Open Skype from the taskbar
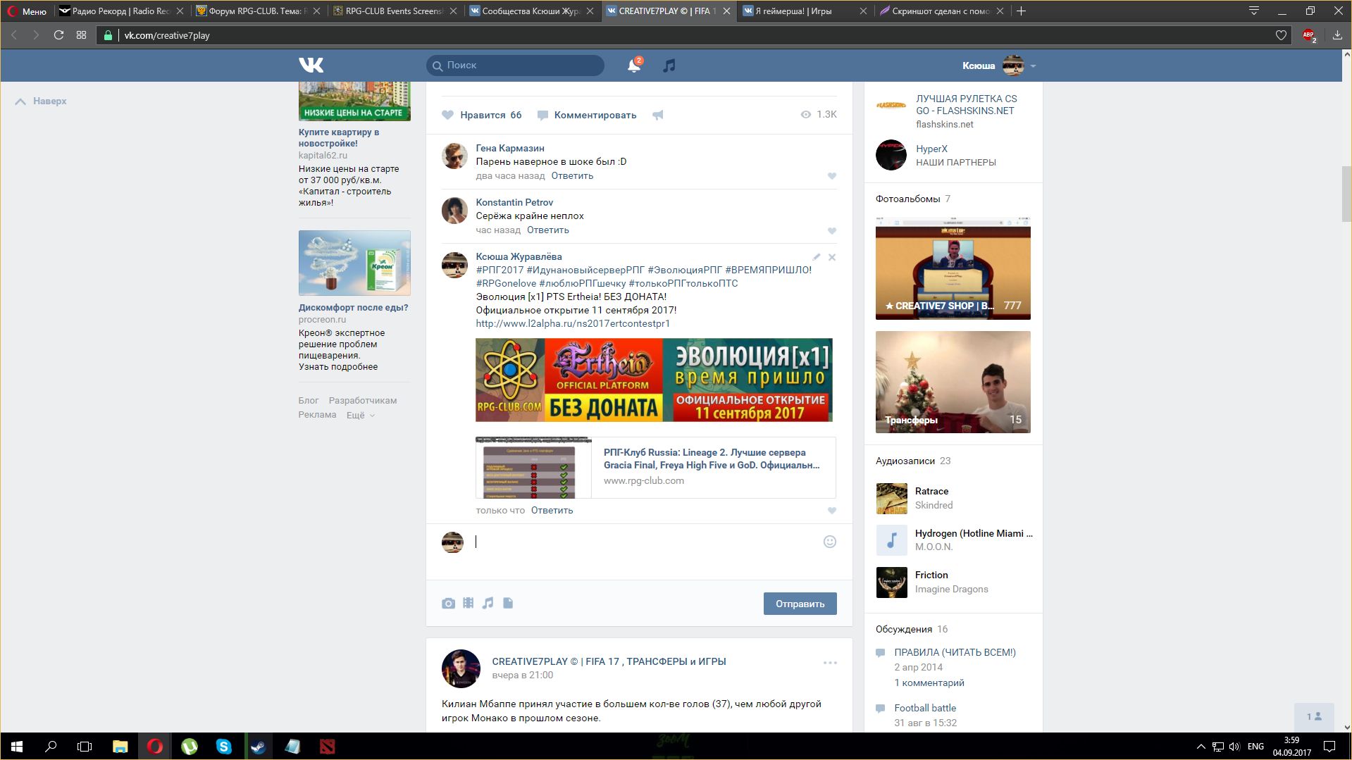The height and width of the screenshot is (760, 1352). (224, 747)
